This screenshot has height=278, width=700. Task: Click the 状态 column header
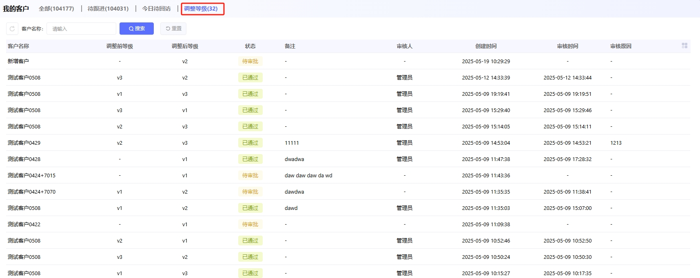(250, 46)
